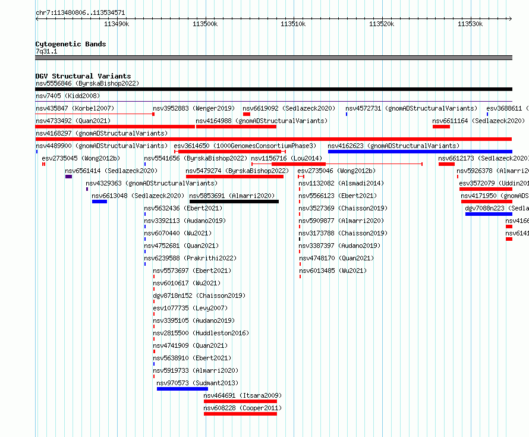This screenshot has height=437, width=529.
Task: Click nsv5632436 (Ebert2021) label
Action: [183, 208]
